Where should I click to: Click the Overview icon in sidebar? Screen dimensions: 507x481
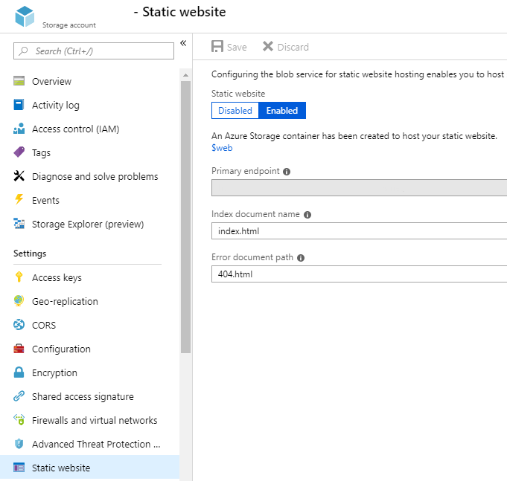(x=19, y=81)
